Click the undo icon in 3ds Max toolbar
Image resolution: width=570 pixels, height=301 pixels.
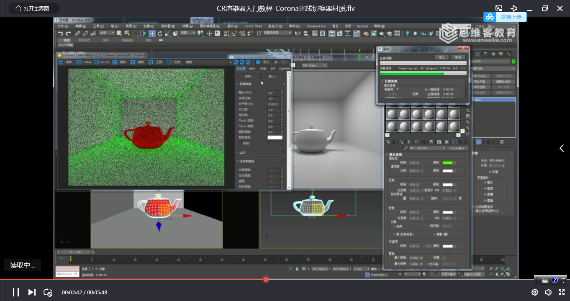point(61,33)
